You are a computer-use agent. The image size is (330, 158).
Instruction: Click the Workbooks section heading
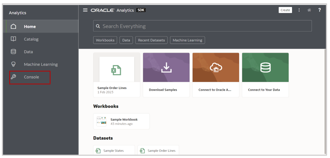point(106,106)
